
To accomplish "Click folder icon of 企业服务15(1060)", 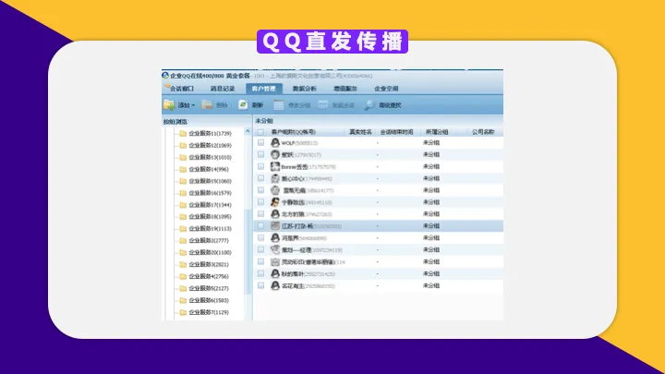I will coord(183,181).
